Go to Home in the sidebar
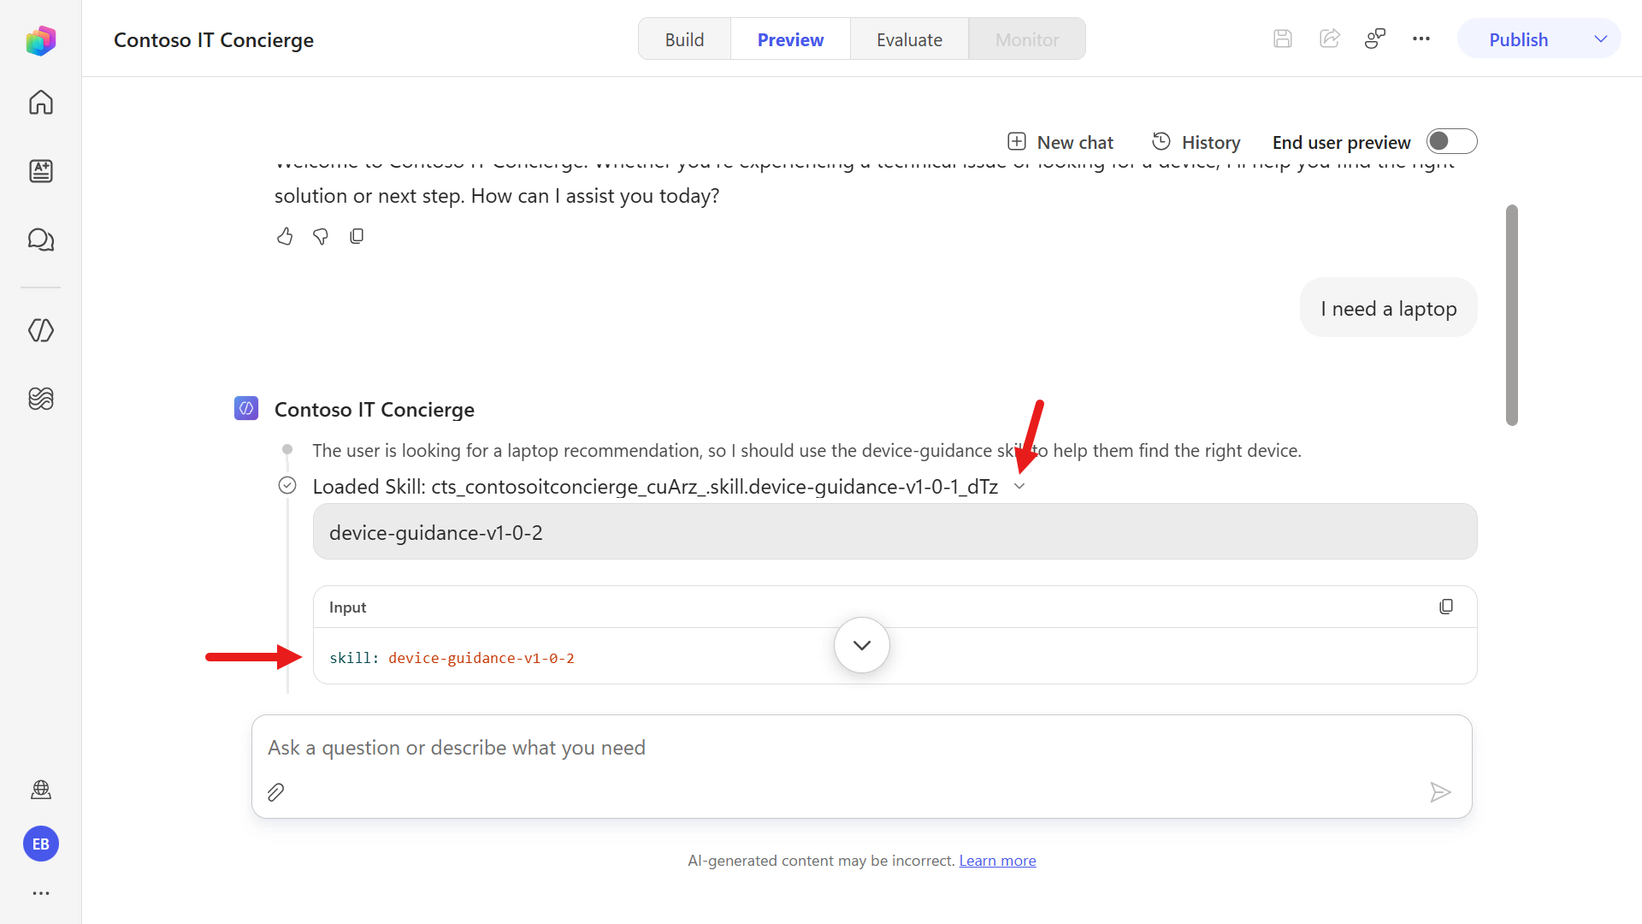 click(x=41, y=103)
